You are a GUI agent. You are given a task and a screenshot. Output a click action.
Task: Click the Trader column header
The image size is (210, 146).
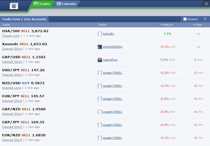[102, 25]
